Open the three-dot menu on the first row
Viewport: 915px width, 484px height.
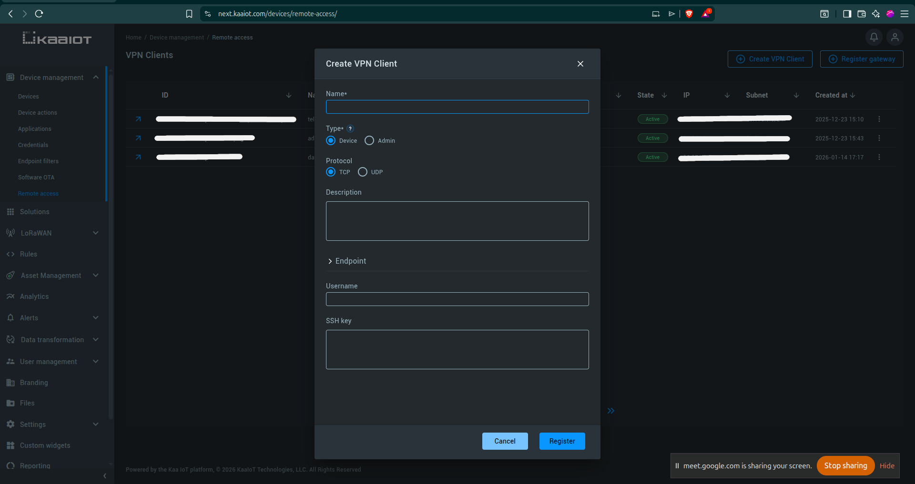click(x=879, y=119)
